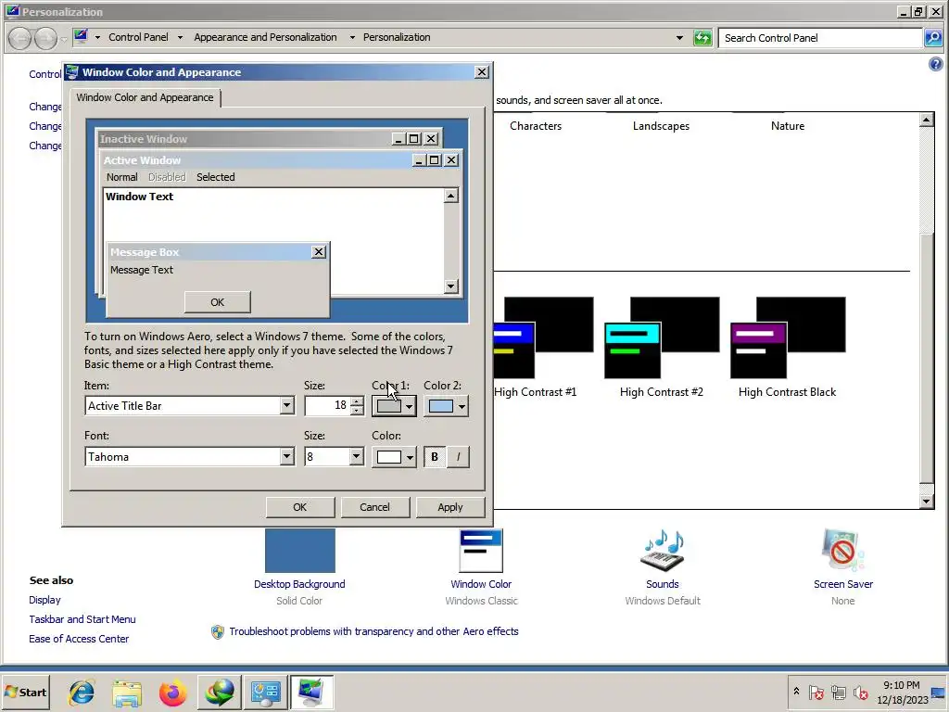Toggle Bold font style button
The width and height of the screenshot is (949, 712).
434,457
